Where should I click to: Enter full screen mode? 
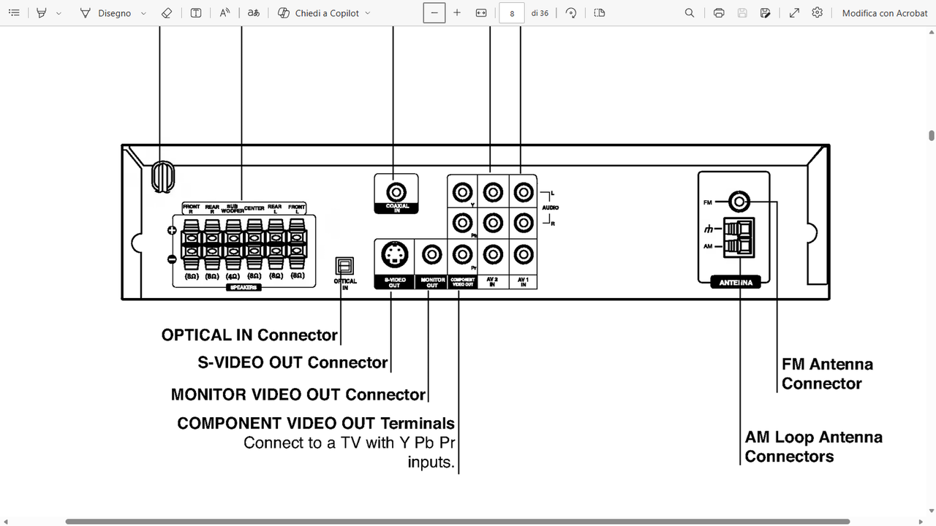point(794,13)
